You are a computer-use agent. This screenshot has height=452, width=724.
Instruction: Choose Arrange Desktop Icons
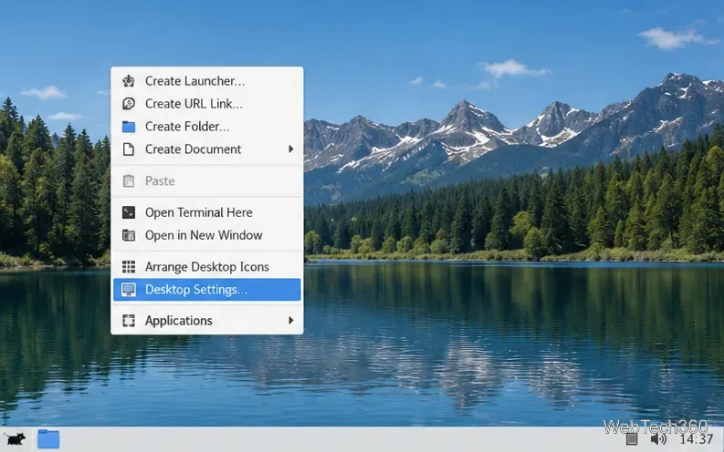point(207,267)
